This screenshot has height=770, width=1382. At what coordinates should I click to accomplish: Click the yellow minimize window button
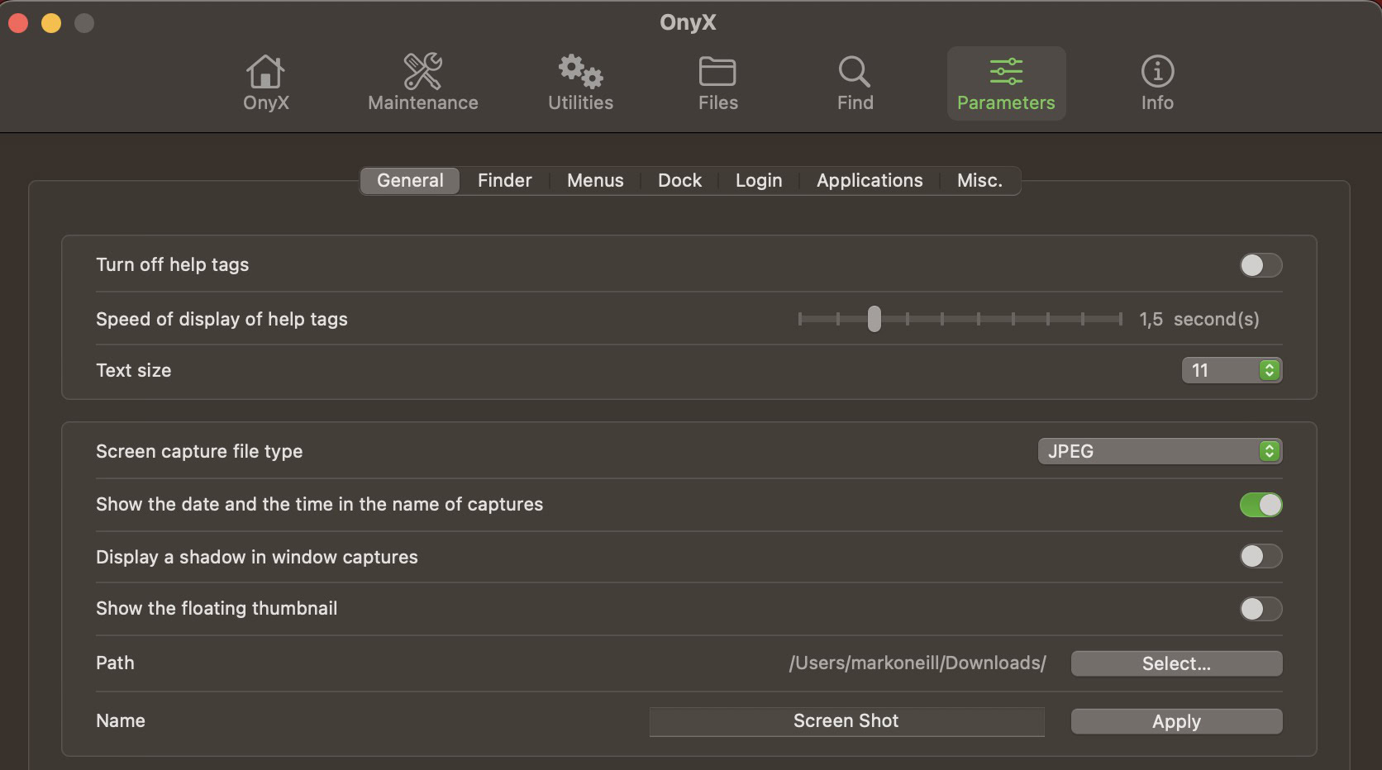pos(51,23)
